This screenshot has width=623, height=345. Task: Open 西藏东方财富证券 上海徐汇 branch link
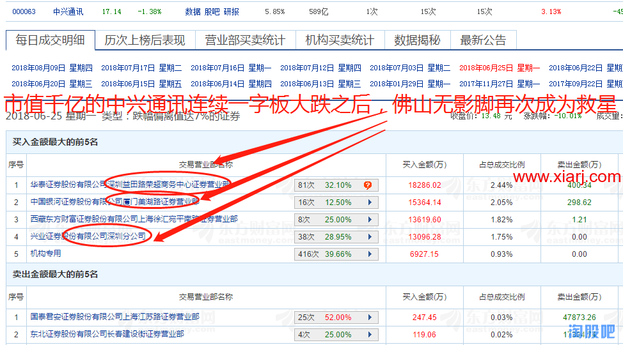pos(134,218)
